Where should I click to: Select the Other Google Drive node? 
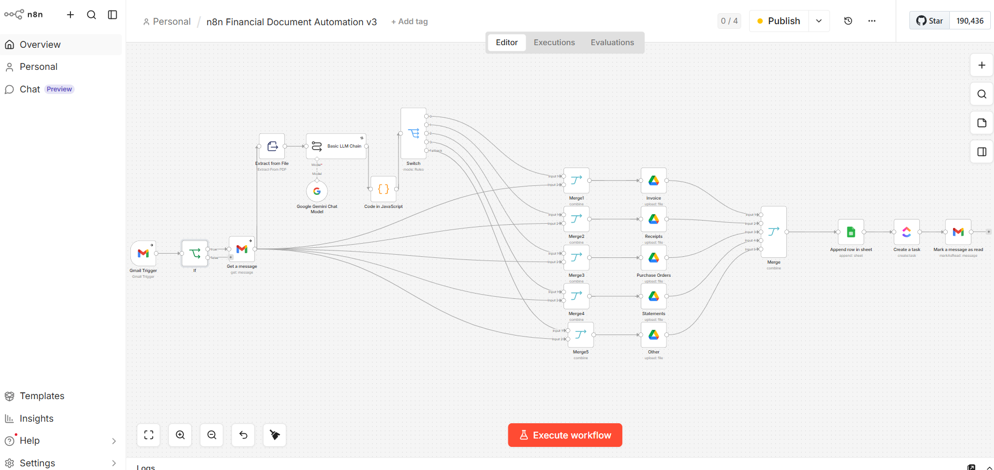654,335
